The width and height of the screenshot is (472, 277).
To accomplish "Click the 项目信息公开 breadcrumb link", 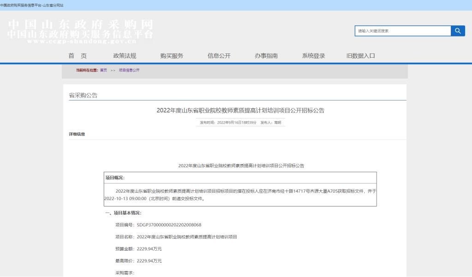I will point(129,70).
